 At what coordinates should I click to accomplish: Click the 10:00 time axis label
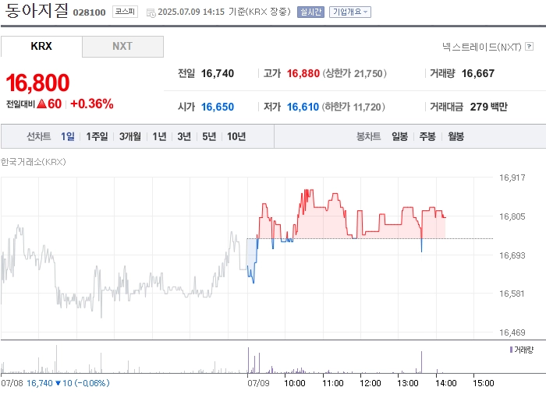pyautogui.click(x=295, y=383)
